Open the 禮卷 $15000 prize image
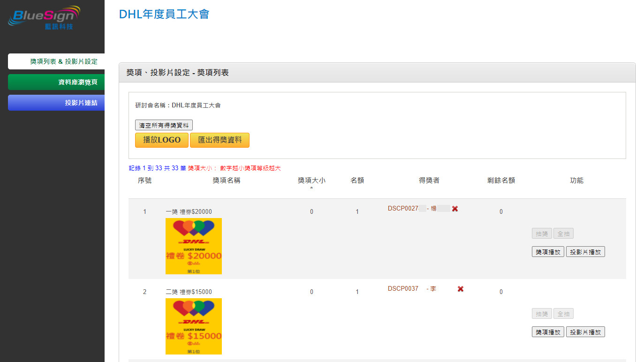Image resolution: width=636 pixels, height=362 pixels. (x=194, y=326)
